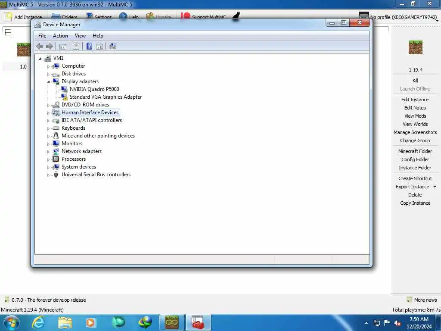Click the Network adapters icon
The width and height of the screenshot is (441, 331).
(x=56, y=151)
